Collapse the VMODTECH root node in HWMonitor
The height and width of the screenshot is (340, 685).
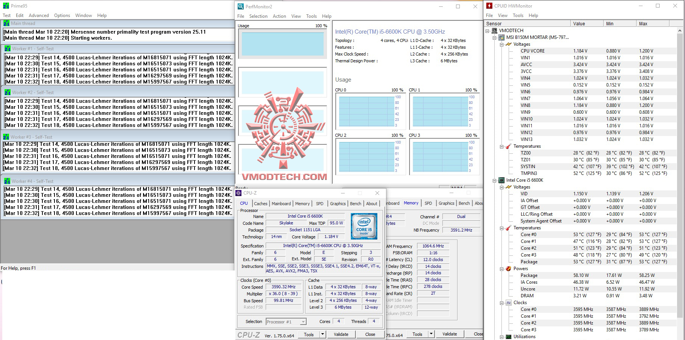pyautogui.click(x=487, y=31)
